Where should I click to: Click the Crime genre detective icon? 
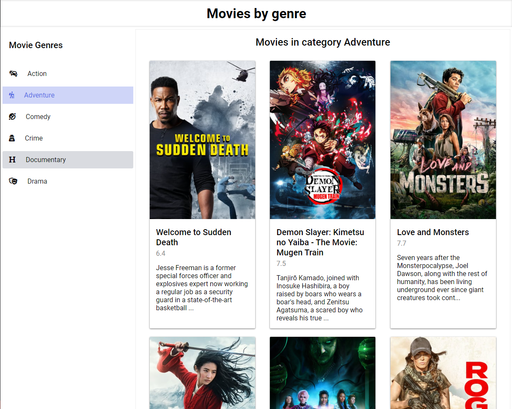tap(12, 138)
